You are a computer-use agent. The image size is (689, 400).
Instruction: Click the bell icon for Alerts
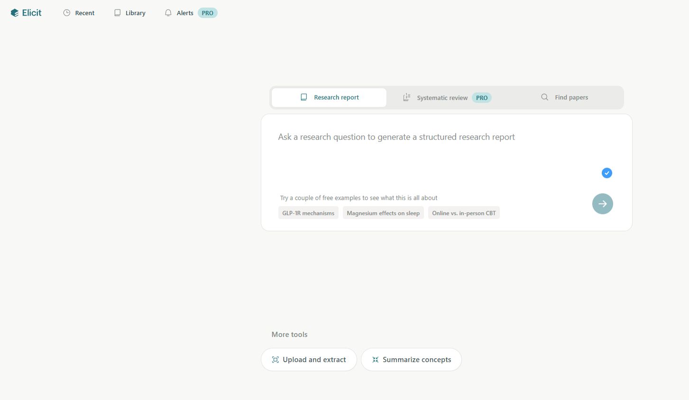pyautogui.click(x=168, y=13)
